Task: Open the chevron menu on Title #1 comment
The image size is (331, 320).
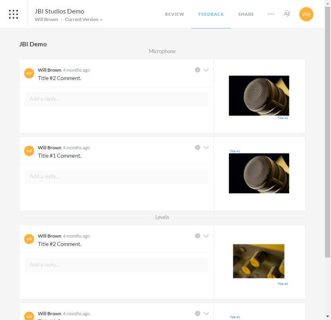Action: tap(206, 147)
